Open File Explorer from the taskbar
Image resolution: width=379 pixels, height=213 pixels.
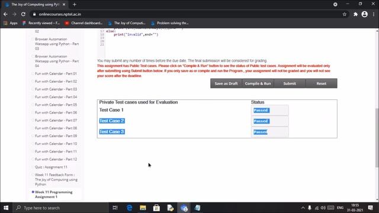click(x=143, y=208)
